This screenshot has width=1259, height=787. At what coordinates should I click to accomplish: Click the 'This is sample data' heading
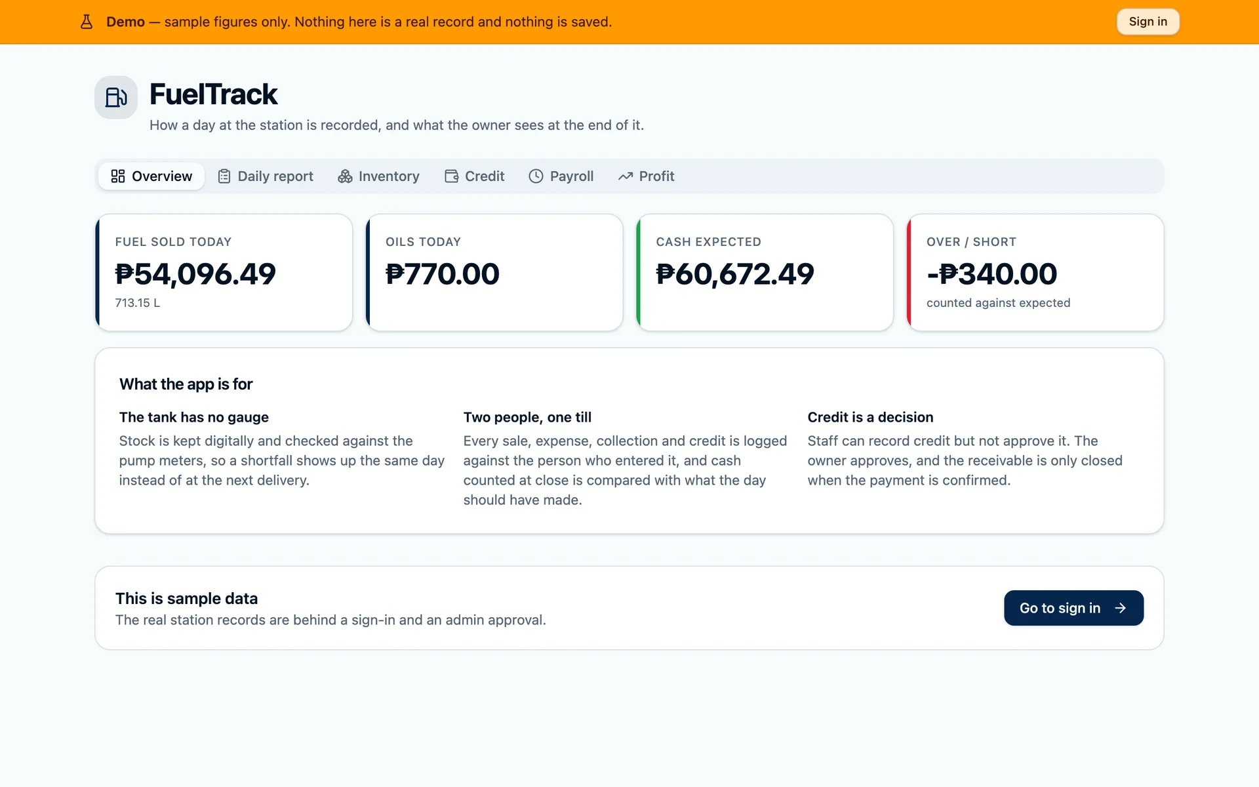pyautogui.click(x=186, y=599)
